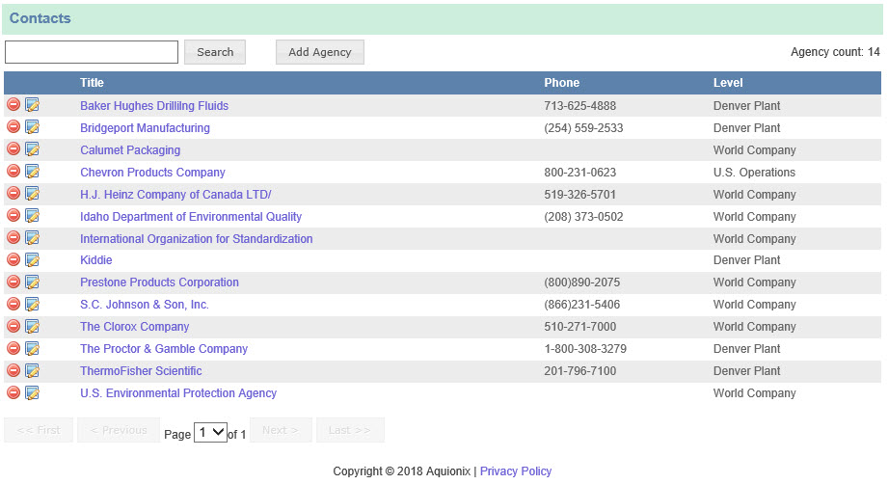Click the Agency count: 14 text
The width and height of the screenshot is (888, 484).
835,52
